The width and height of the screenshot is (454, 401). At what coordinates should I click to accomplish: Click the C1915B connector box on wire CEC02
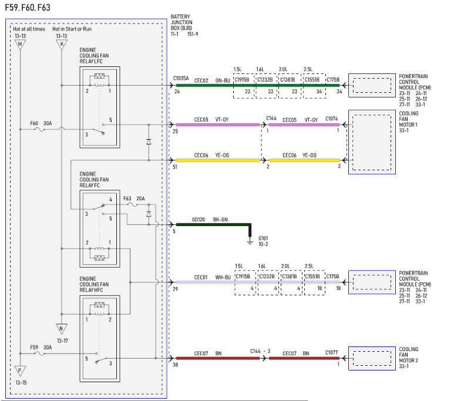click(244, 86)
